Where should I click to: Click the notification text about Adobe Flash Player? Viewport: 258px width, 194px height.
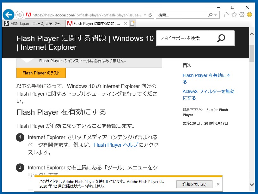pyautogui.click(x=102, y=184)
